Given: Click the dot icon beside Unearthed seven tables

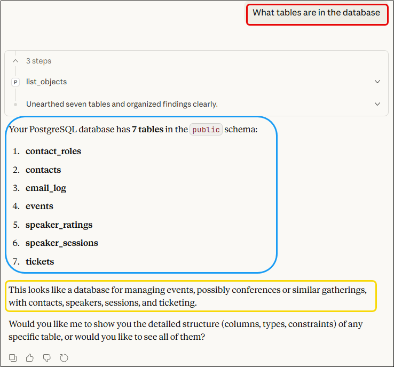Looking at the screenshot, I should [x=15, y=105].
